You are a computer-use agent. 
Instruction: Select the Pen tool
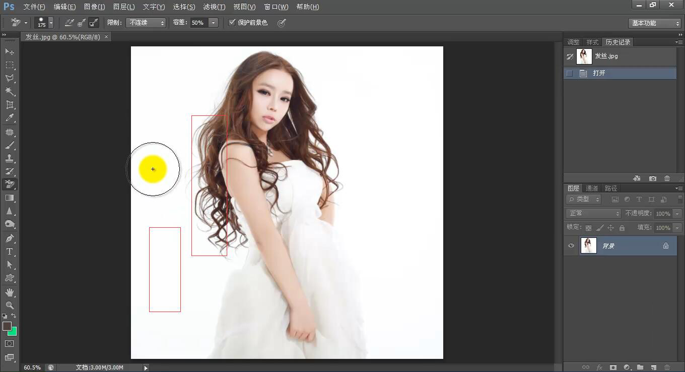click(10, 238)
